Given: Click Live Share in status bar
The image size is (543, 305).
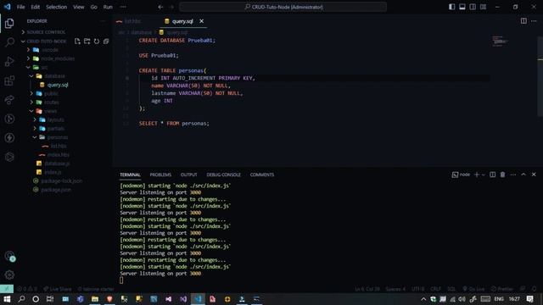Looking at the screenshot, I should coord(58,289).
